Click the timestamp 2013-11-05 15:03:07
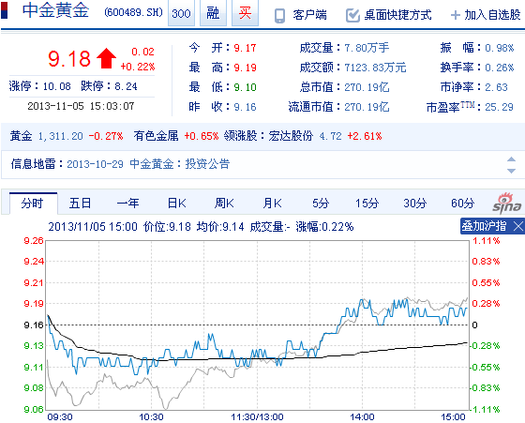The height and width of the screenshot is (423, 525). [81, 107]
